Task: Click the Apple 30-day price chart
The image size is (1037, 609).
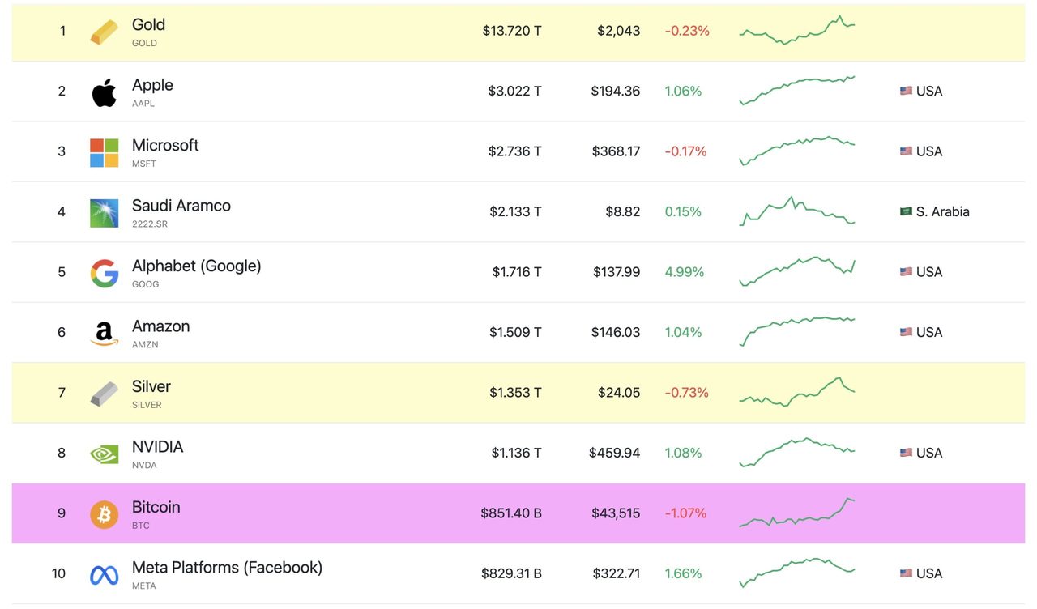Action: click(x=797, y=90)
